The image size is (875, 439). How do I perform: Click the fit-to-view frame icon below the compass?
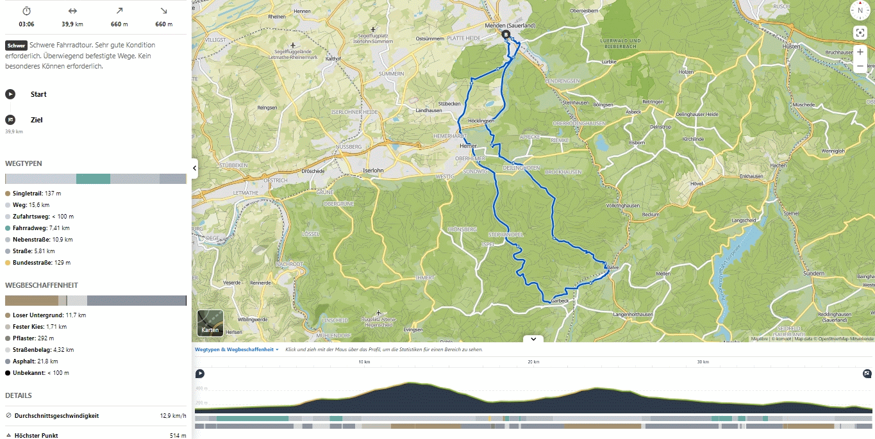point(860,33)
